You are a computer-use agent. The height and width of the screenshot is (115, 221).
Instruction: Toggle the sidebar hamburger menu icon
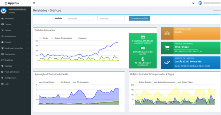[34, 3]
